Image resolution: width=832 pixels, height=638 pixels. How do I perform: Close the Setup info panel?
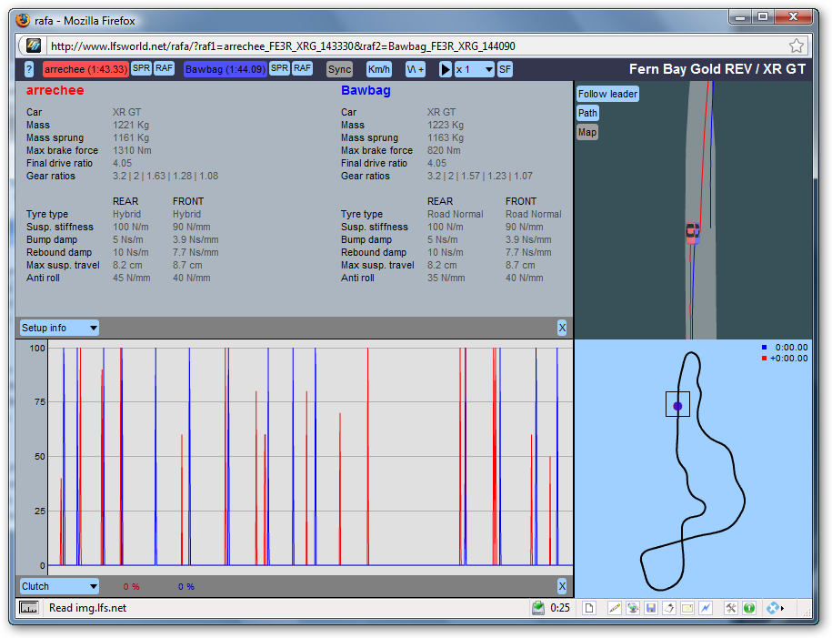(562, 328)
